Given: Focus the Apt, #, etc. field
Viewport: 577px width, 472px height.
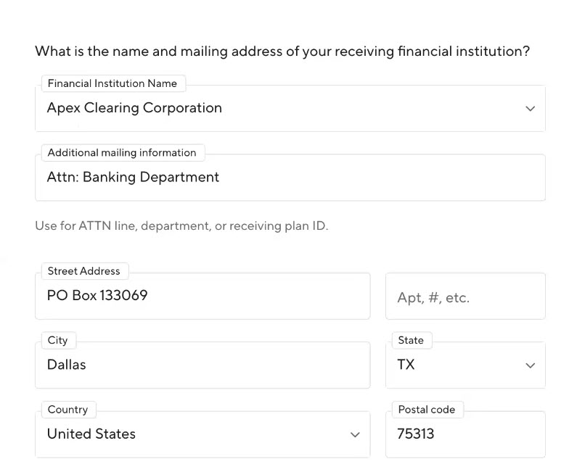Looking at the screenshot, I should (465, 297).
